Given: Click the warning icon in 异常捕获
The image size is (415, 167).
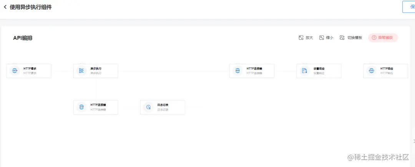Looking at the screenshot, I should 374,38.
